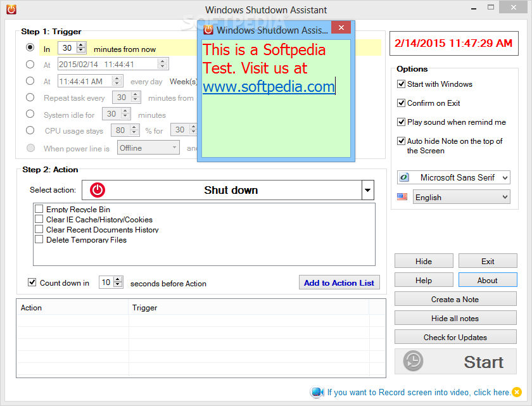Check Clear Recent Documents History option
Viewport: 532px width, 406px height.
[x=39, y=229]
